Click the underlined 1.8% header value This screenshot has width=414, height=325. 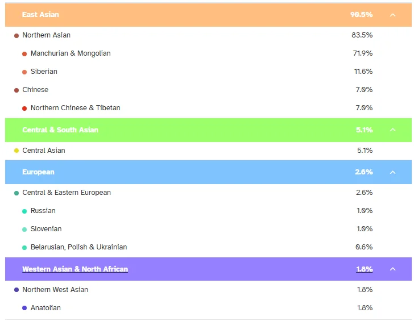(365, 269)
